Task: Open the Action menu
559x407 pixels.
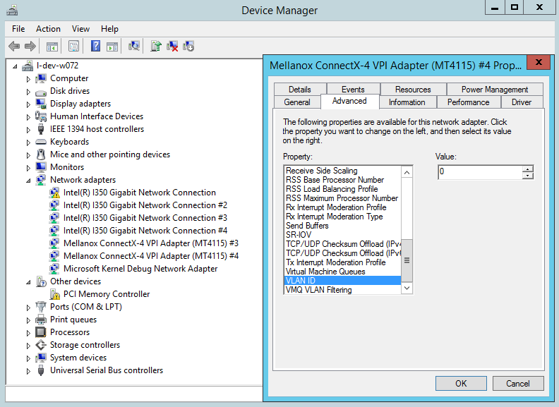Action: tap(48, 29)
